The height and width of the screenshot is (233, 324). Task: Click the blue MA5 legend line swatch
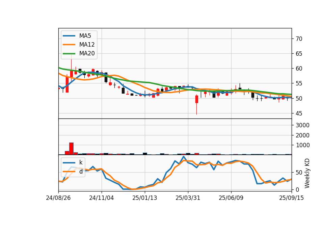click(69, 36)
